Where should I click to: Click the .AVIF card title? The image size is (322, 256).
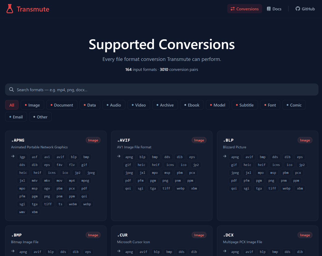(124, 140)
